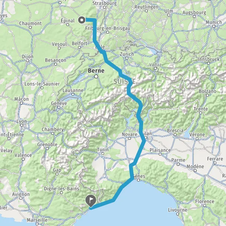Click the Zurich city dot
226x226 pixels.
pos(127,58)
